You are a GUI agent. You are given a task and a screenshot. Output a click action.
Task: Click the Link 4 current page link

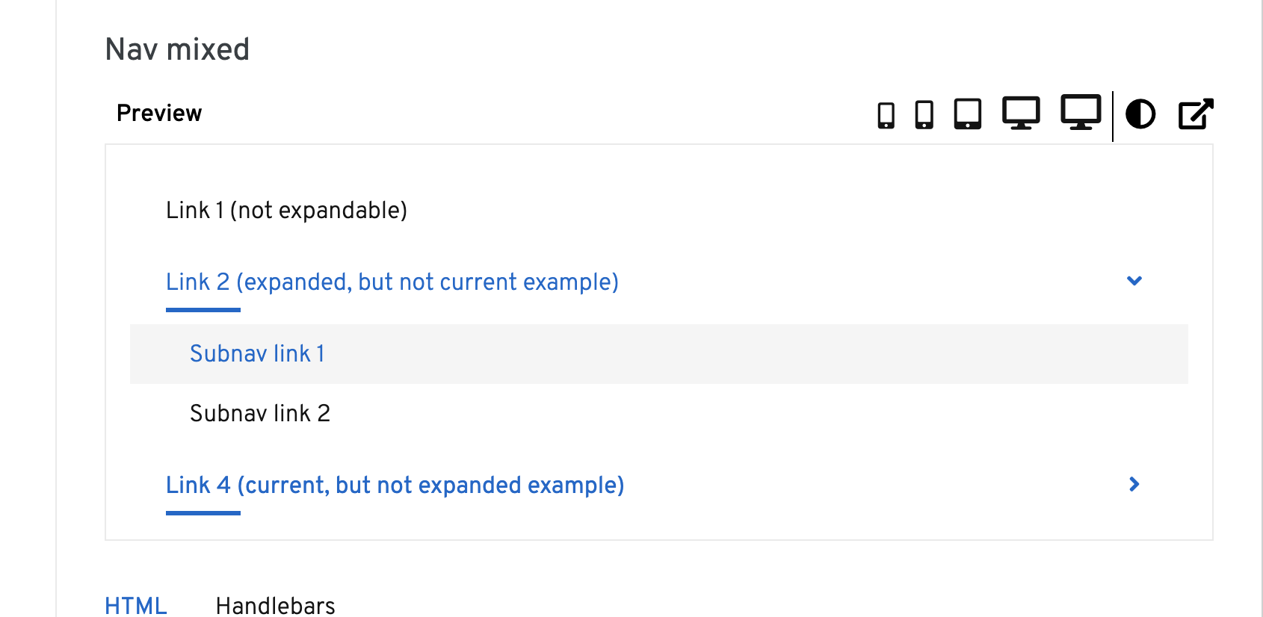(395, 485)
